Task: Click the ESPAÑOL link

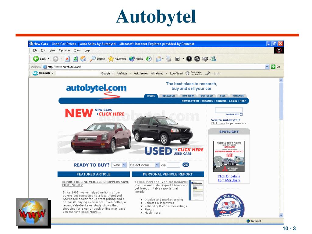Action: pos(207,101)
